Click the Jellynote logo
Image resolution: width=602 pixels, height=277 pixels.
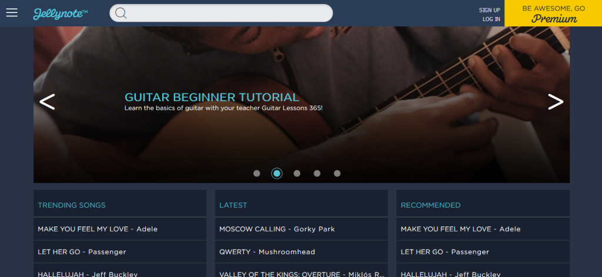click(61, 14)
